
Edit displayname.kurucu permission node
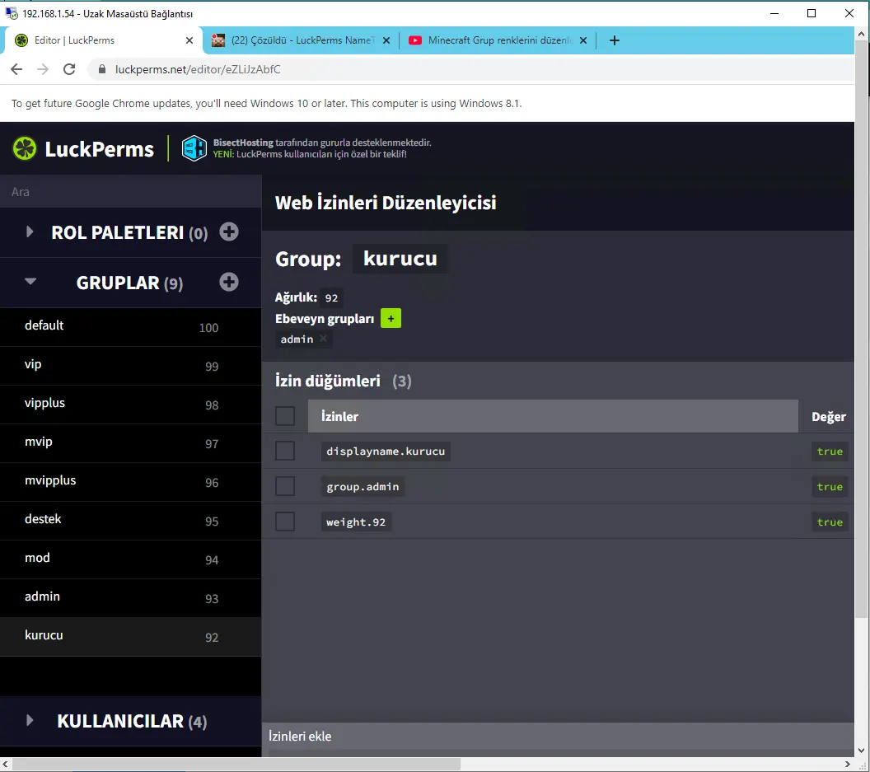pyautogui.click(x=386, y=452)
